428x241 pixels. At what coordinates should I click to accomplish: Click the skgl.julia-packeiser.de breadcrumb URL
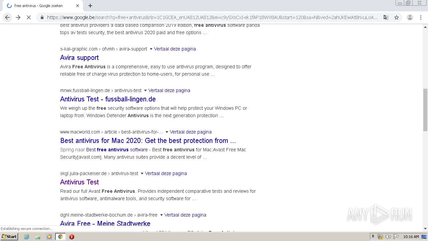point(99,173)
